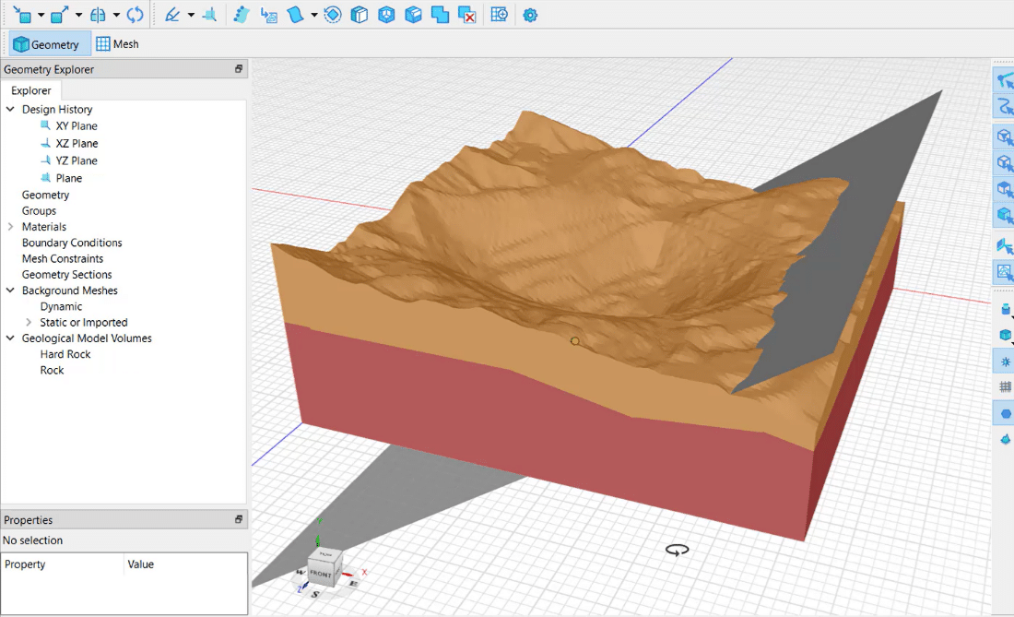The height and width of the screenshot is (617, 1014).
Task: Switch to the Mesh tab
Action: (x=117, y=43)
